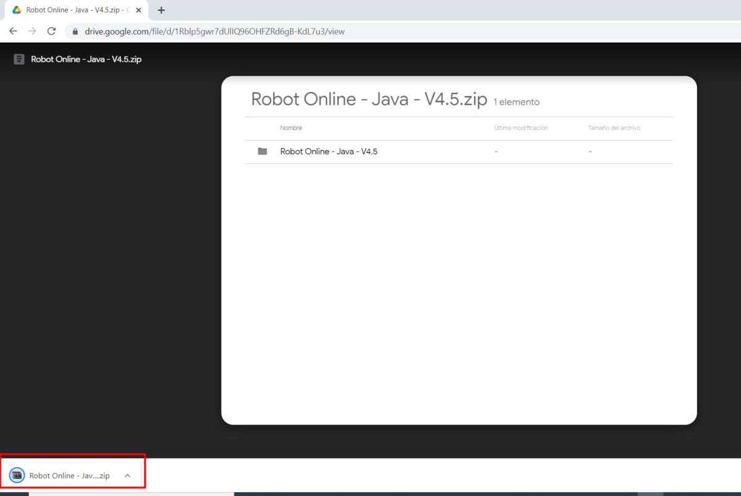Click the Tamaño del archivo column header
Screen dimensions: 741x496
tap(615, 128)
